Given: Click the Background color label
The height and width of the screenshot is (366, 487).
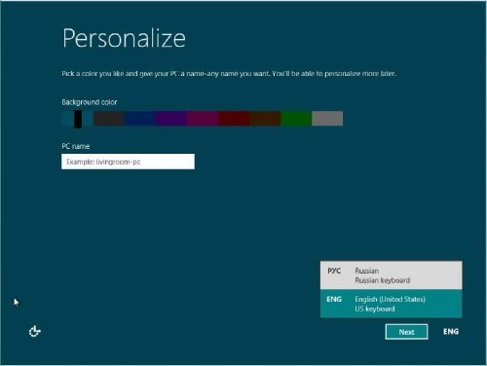Looking at the screenshot, I should pos(90,102).
